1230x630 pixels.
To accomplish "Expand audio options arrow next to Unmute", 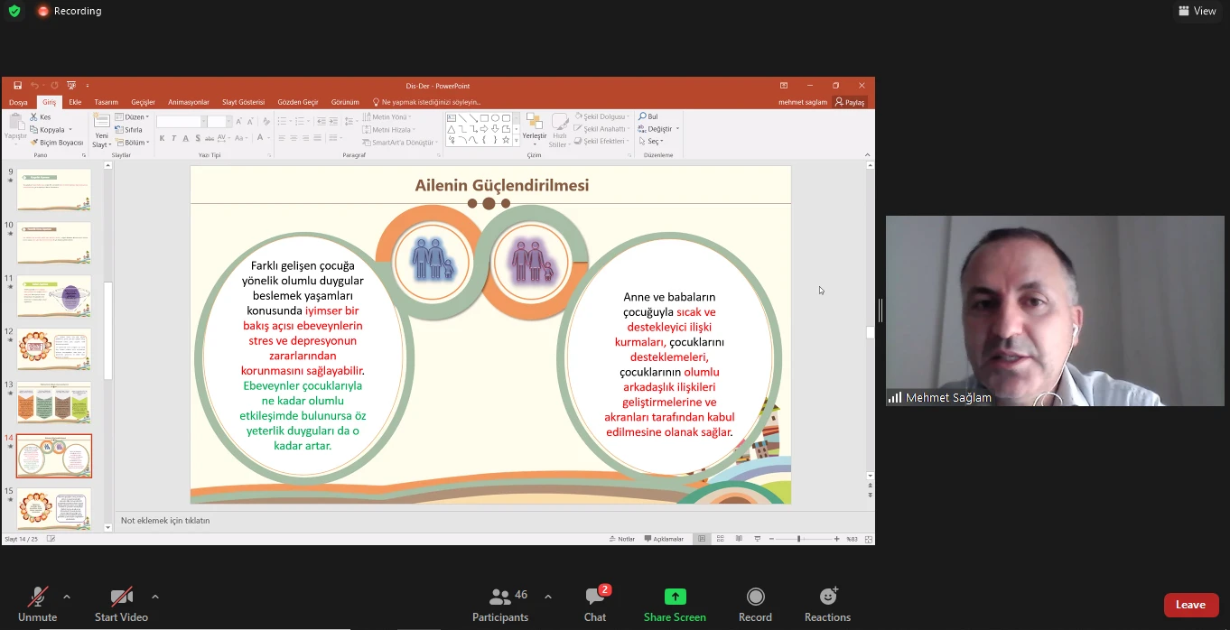I will 66,597.
